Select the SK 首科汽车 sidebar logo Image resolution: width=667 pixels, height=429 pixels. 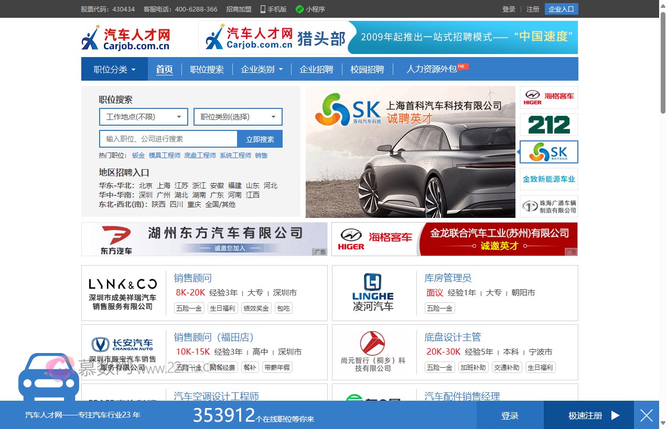(x=548, y=152)
